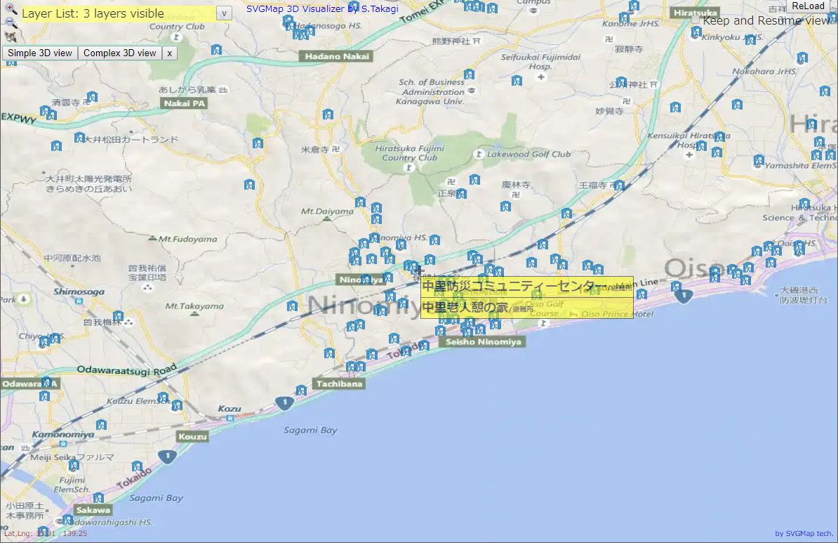Click the Route 1 shield near Oiso
This screenshot has width=838, height=543.
pos(684,295)
